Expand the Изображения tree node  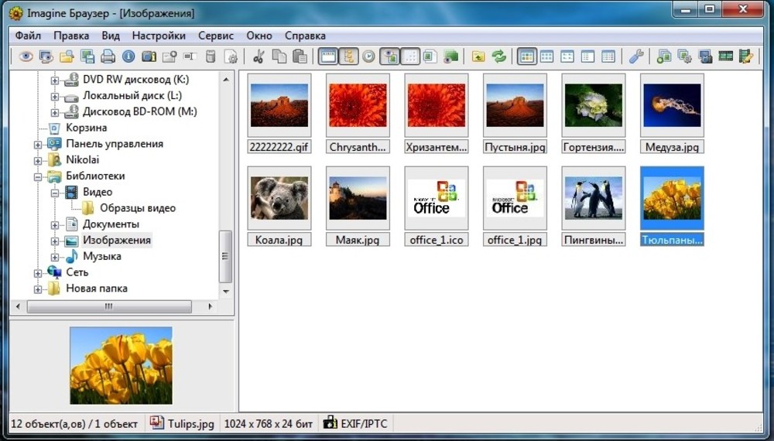click(55, 241)
